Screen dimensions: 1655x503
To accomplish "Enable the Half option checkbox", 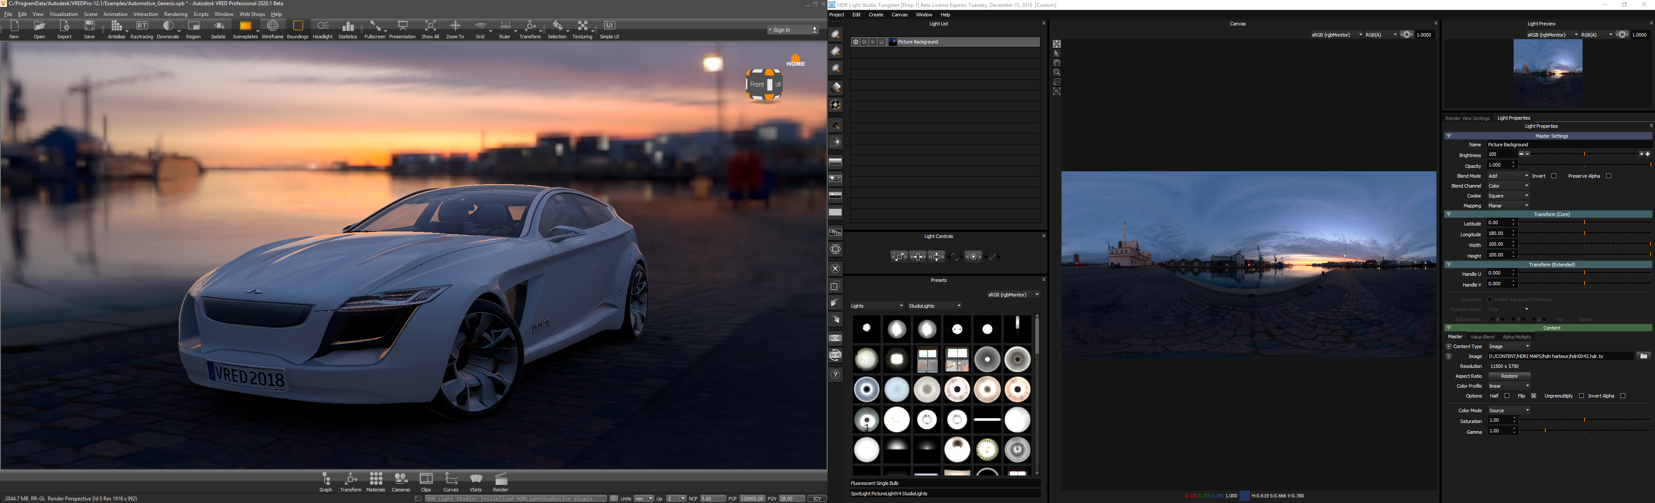I will 1507,396.
